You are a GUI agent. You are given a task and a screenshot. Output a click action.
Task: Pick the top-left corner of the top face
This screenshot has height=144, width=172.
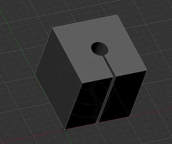tap(52, 28)
